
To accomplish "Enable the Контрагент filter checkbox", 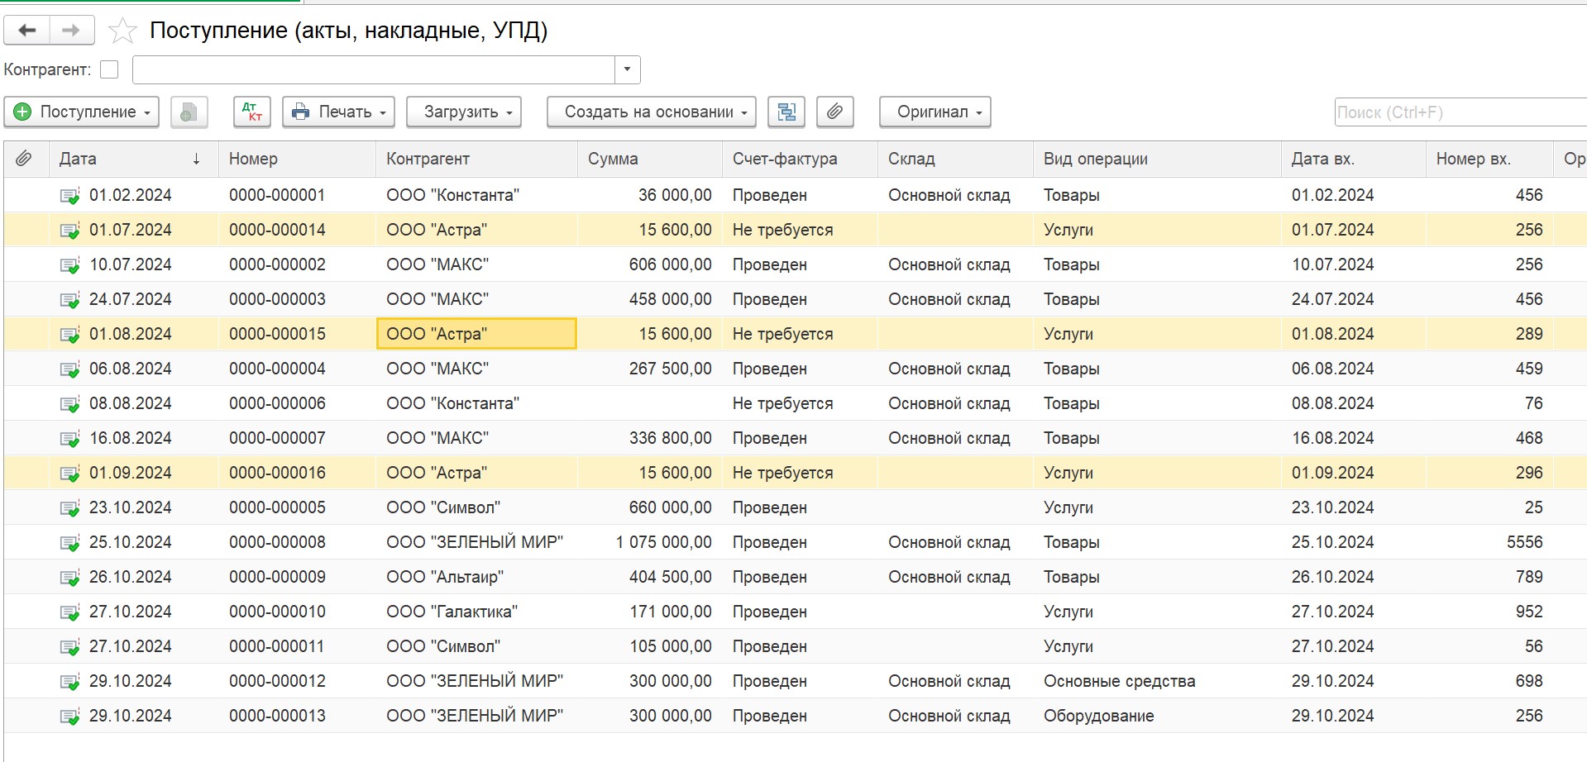I will tap(109, 69).
